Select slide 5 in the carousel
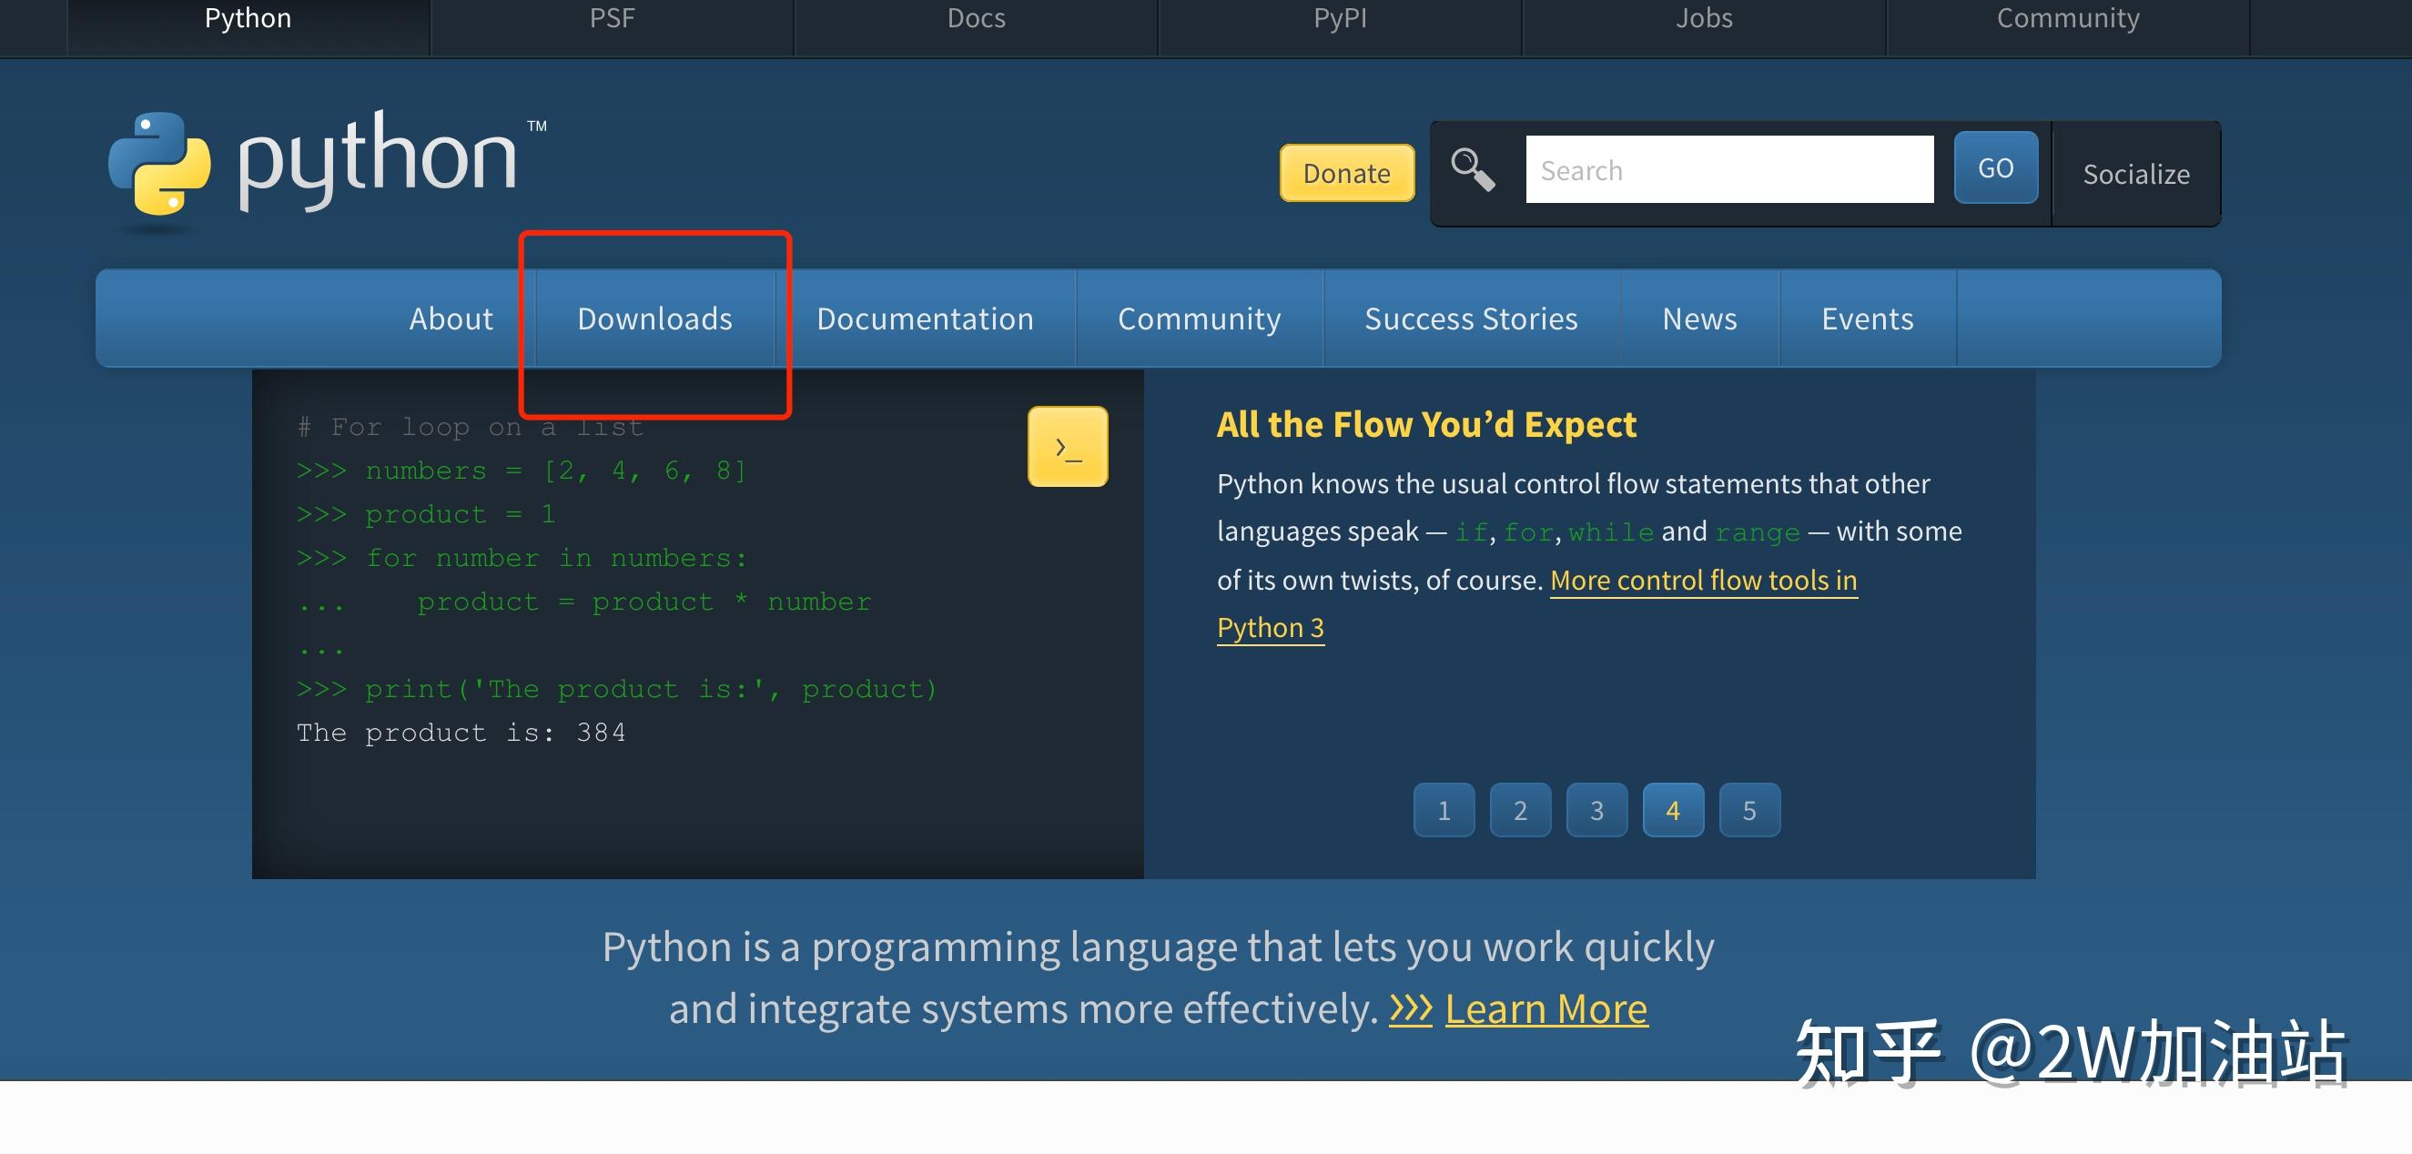The image size is (2412, 1154). 1749,810
